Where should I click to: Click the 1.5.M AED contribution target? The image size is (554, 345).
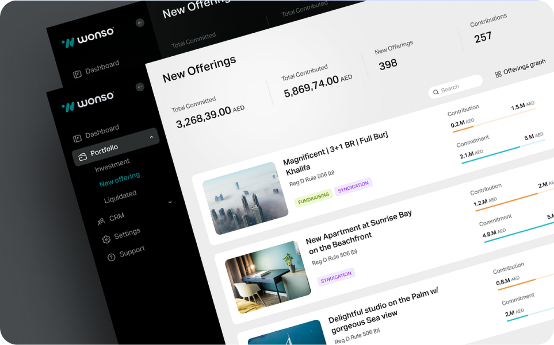(522, 106)
